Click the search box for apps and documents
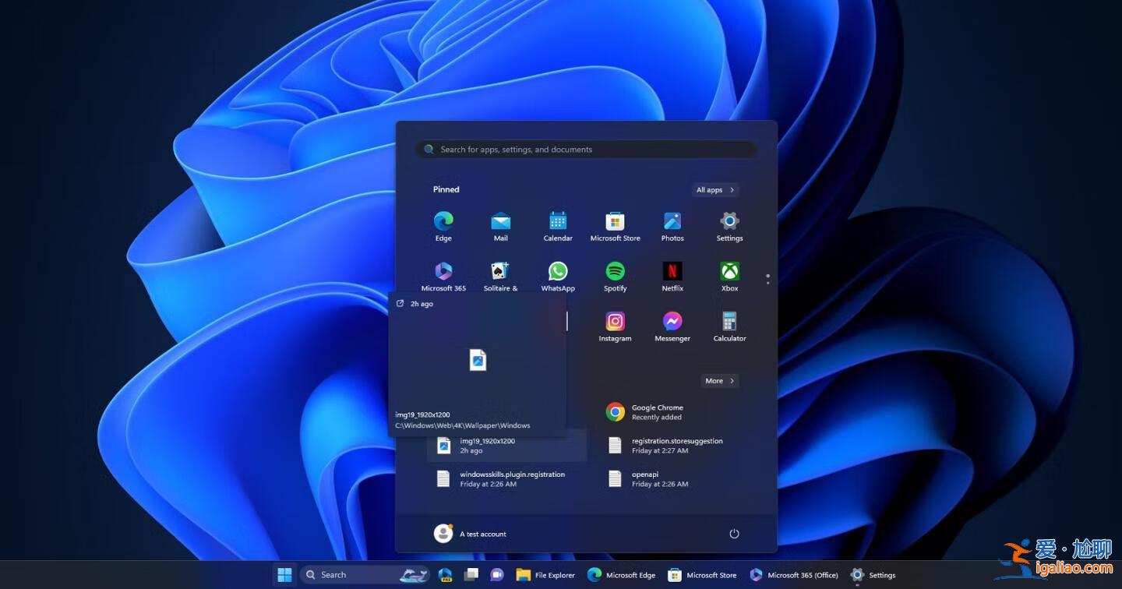Screen dimensions: 1122x589 click(x=585, y=149)
